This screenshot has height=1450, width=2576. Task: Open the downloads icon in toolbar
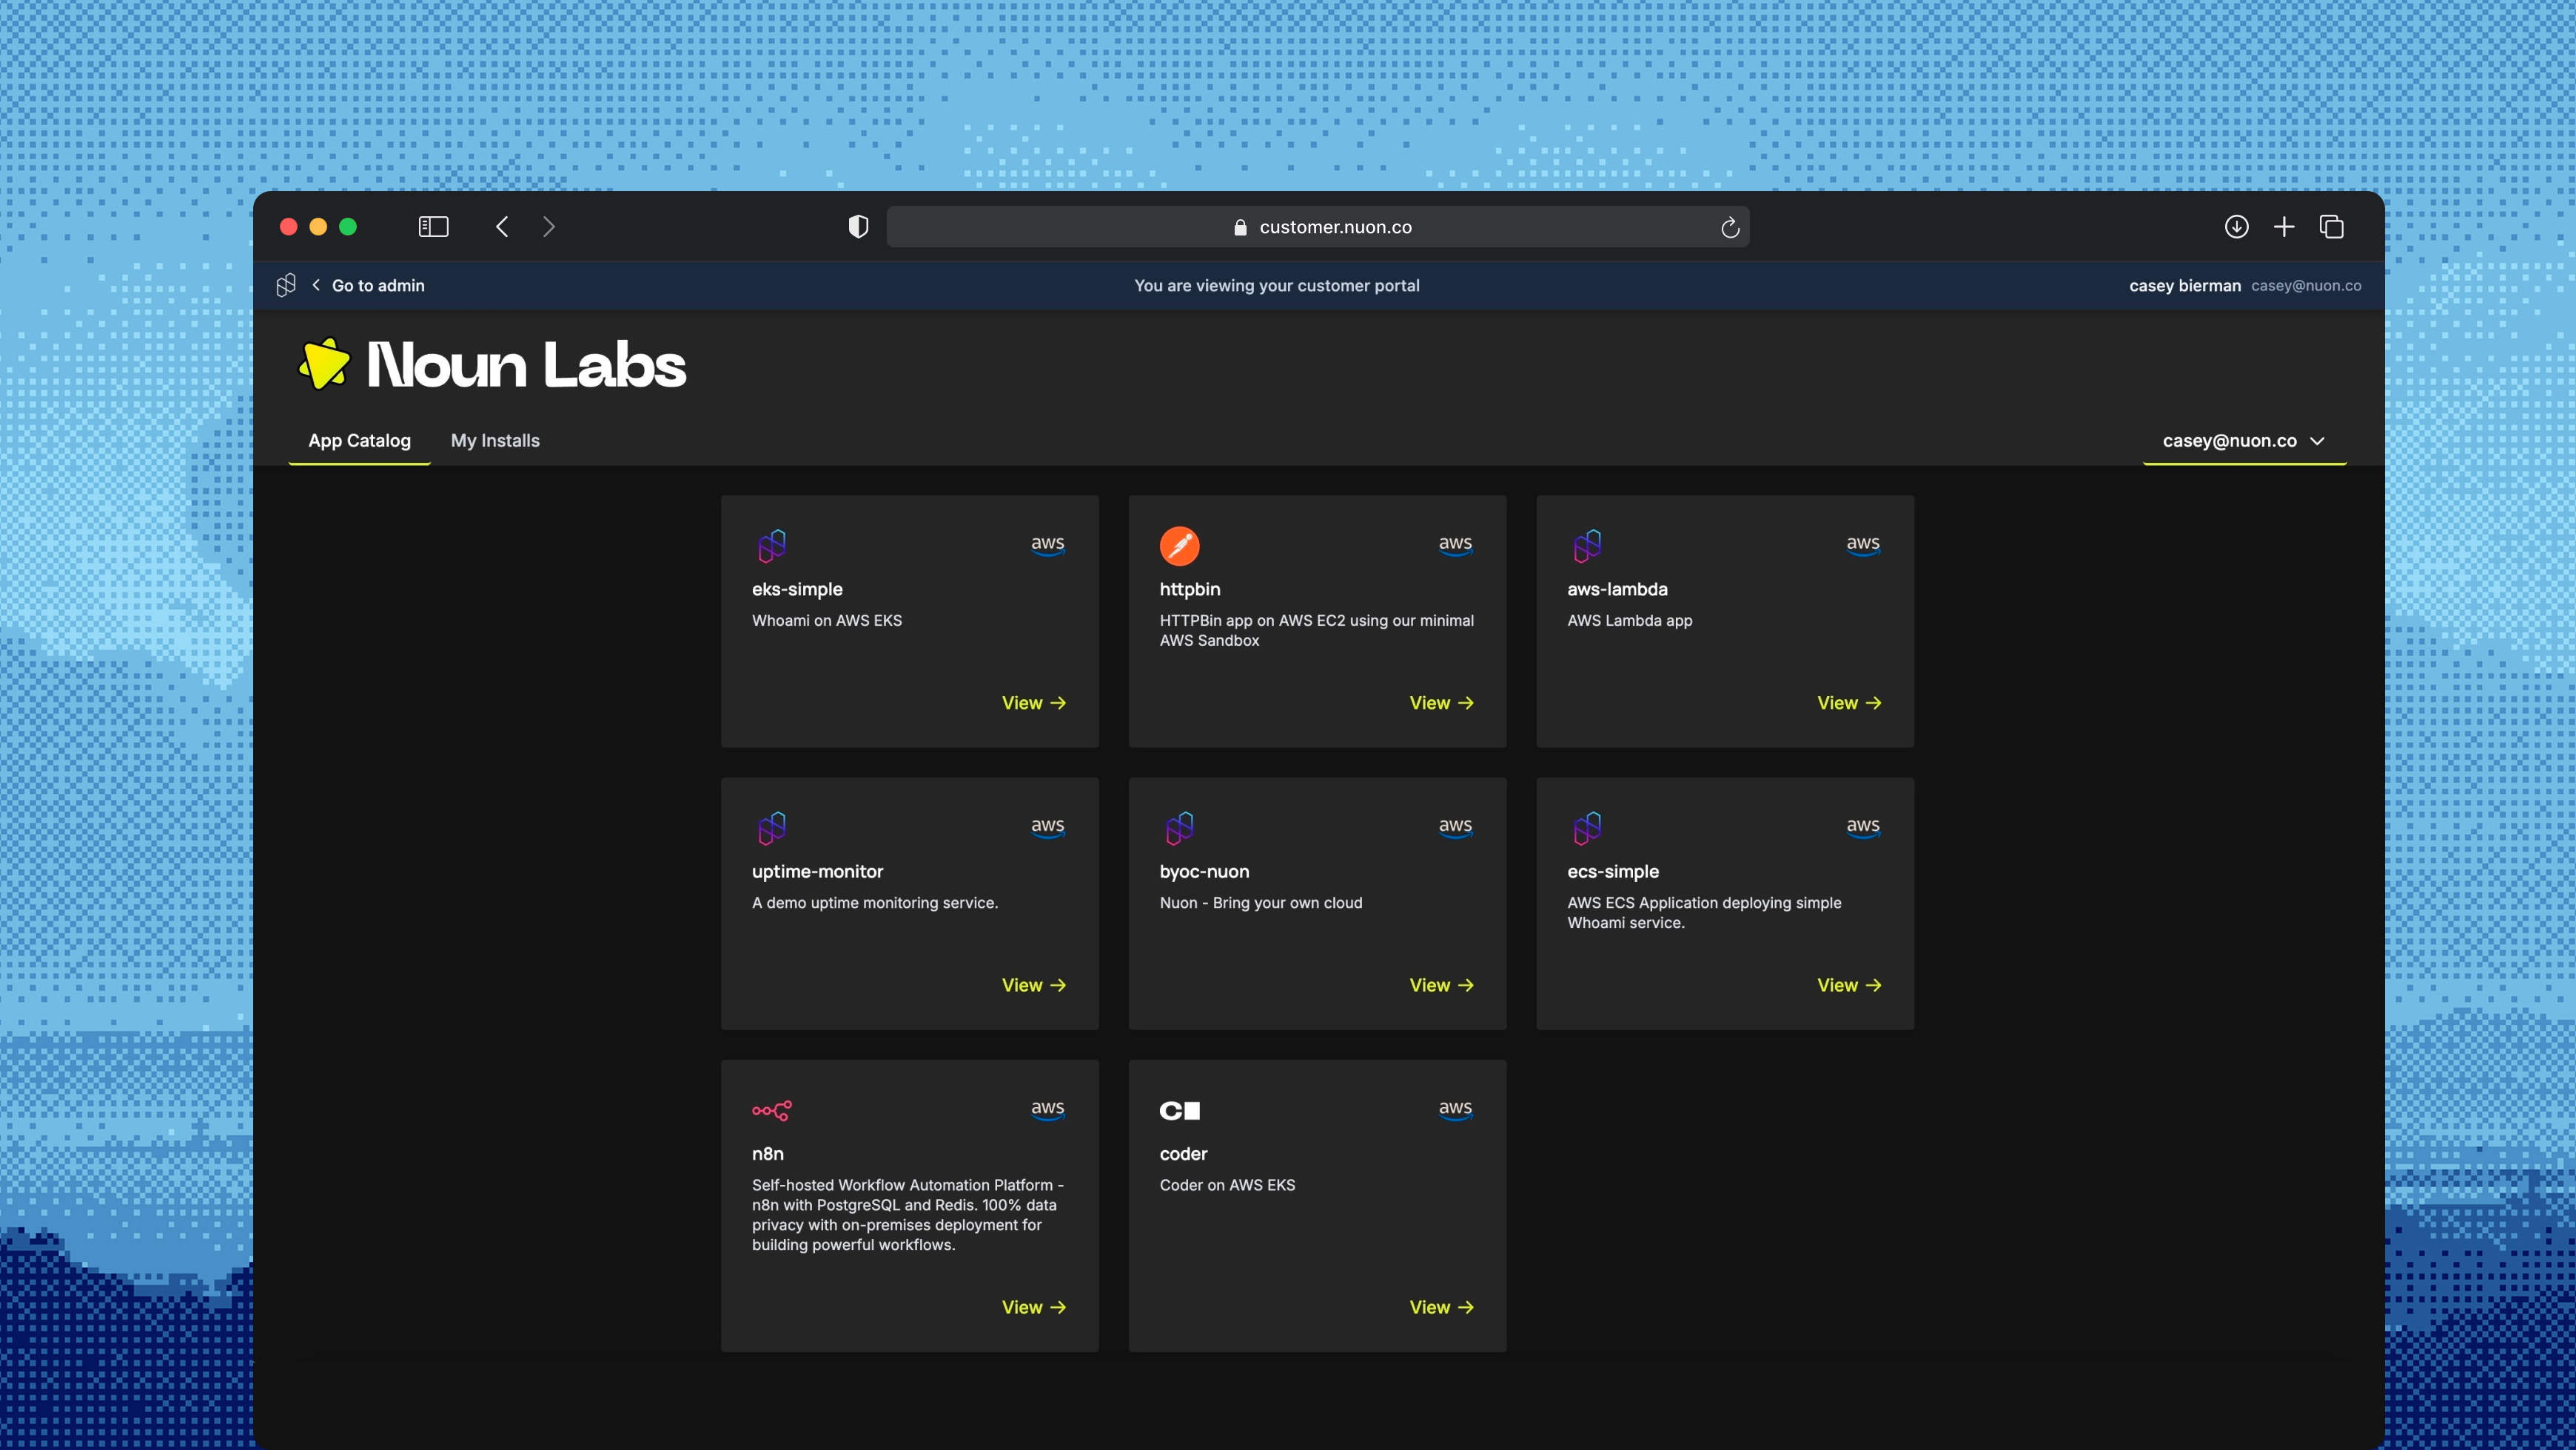[x=2236, y=227]
